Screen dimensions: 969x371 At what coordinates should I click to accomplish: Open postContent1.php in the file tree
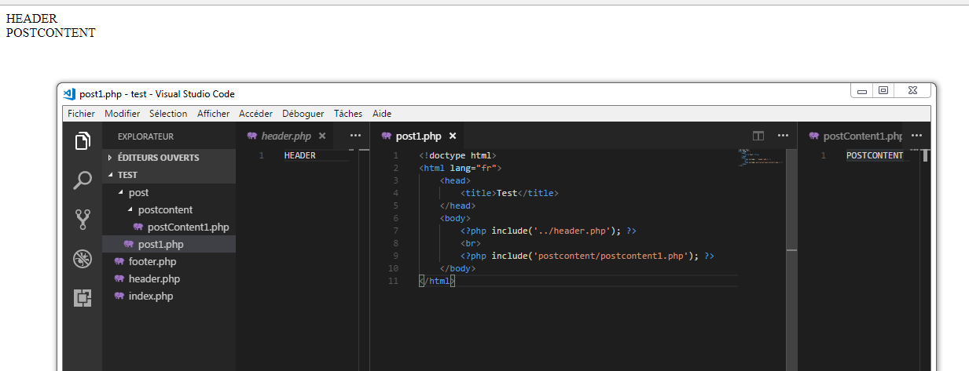(x=169, y=227)
